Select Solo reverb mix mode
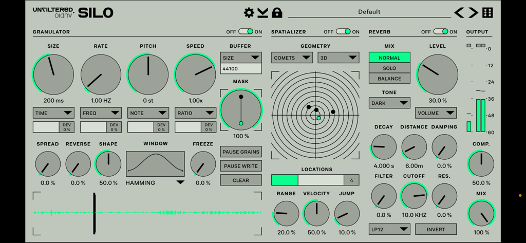The height and width of the screenshot is (243, 526). pyautogui.click(x=389, y=68)
